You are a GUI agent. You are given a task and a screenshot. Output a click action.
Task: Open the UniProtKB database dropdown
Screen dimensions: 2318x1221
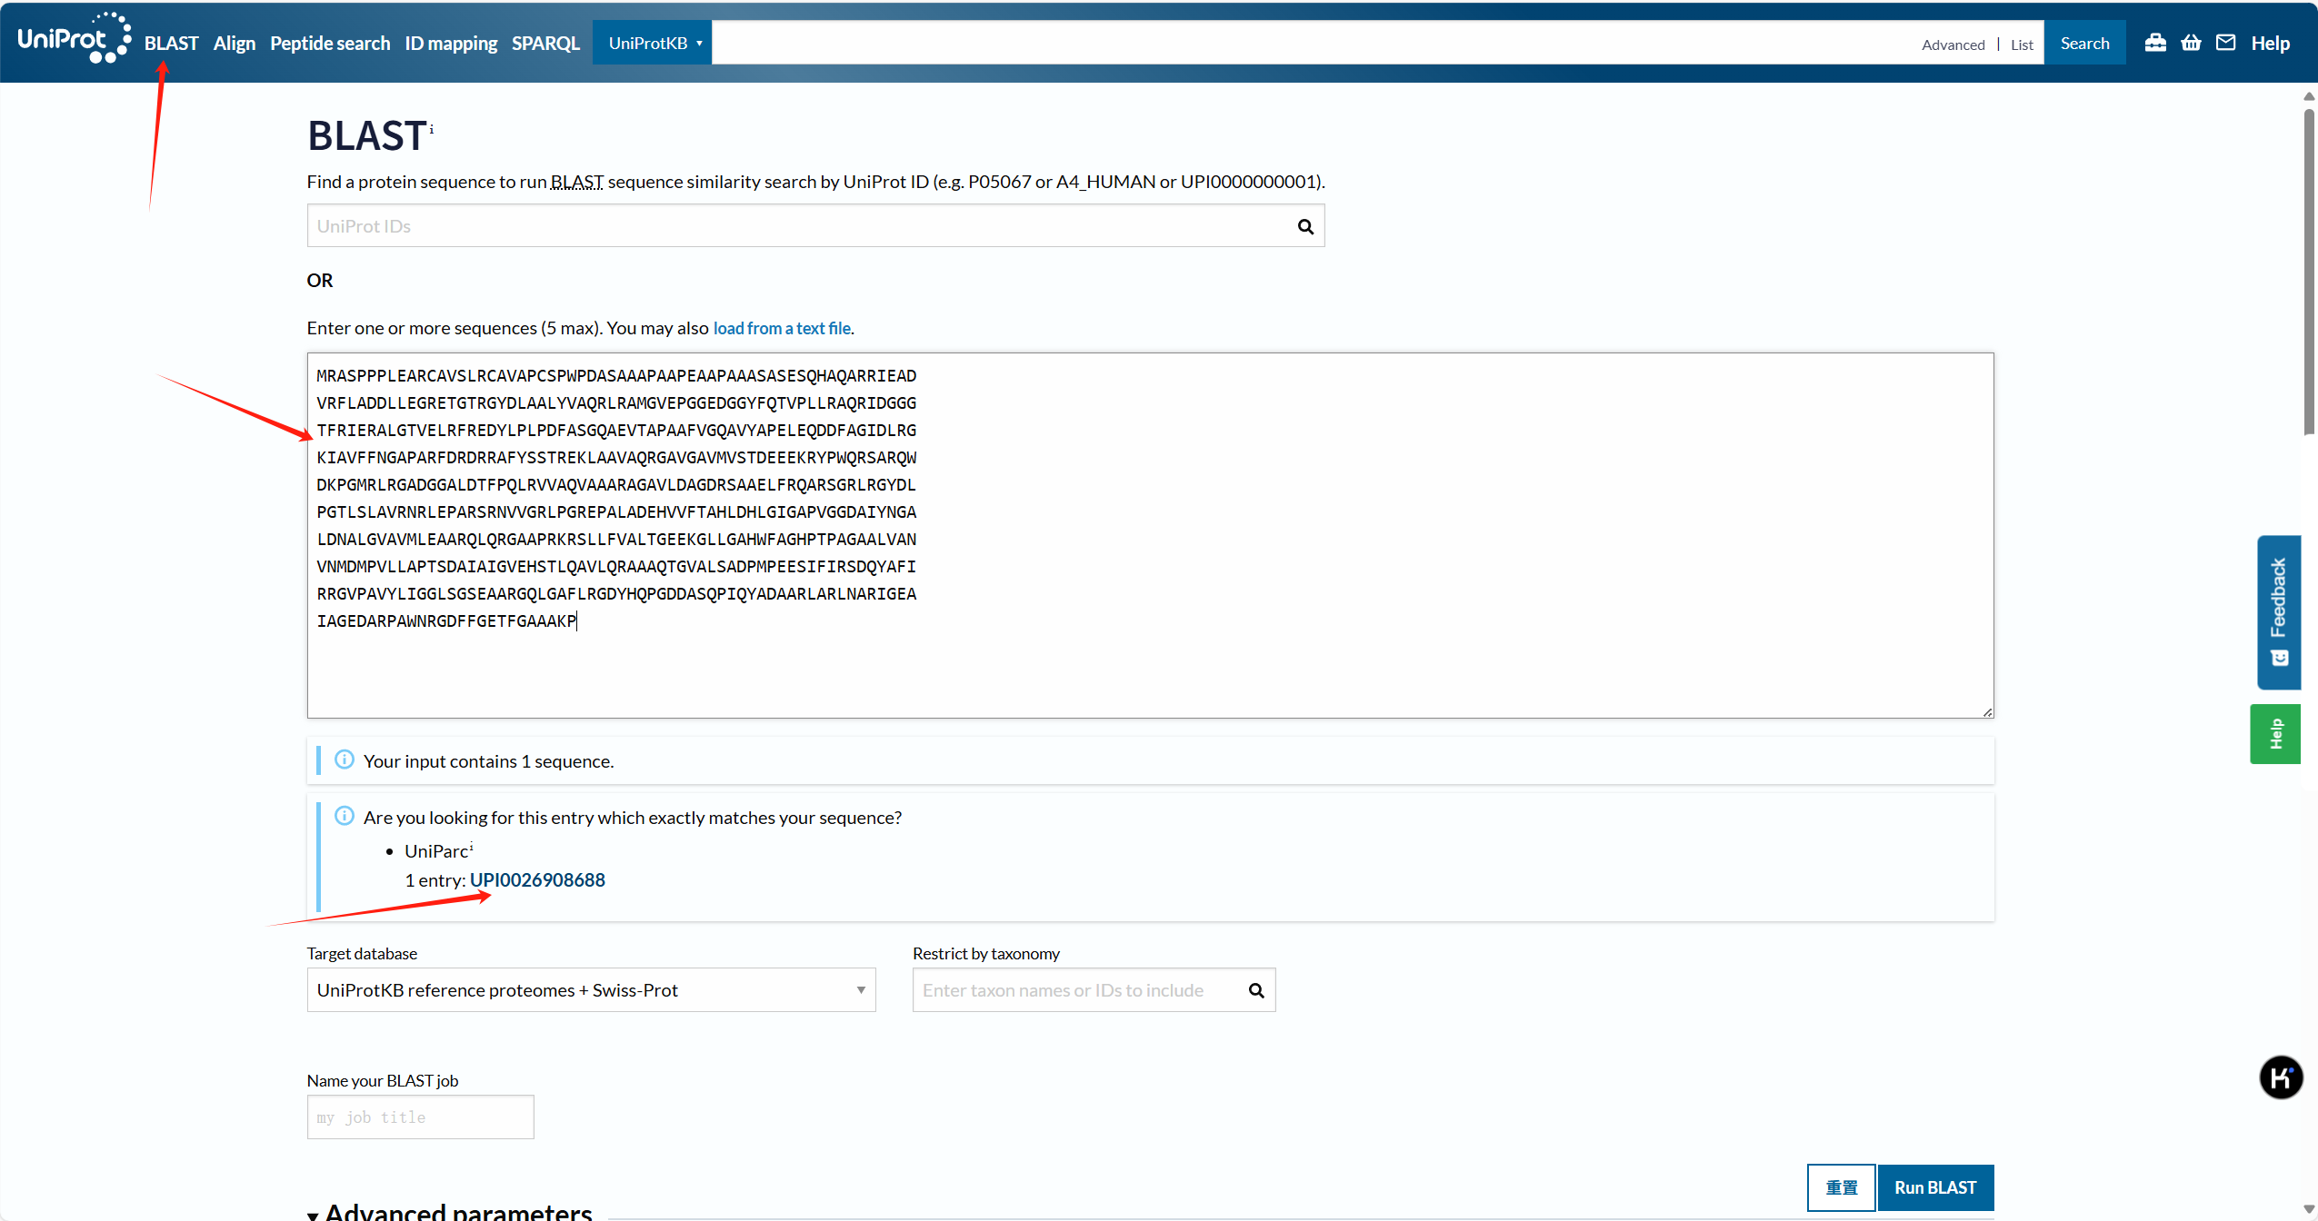(652, 43)
